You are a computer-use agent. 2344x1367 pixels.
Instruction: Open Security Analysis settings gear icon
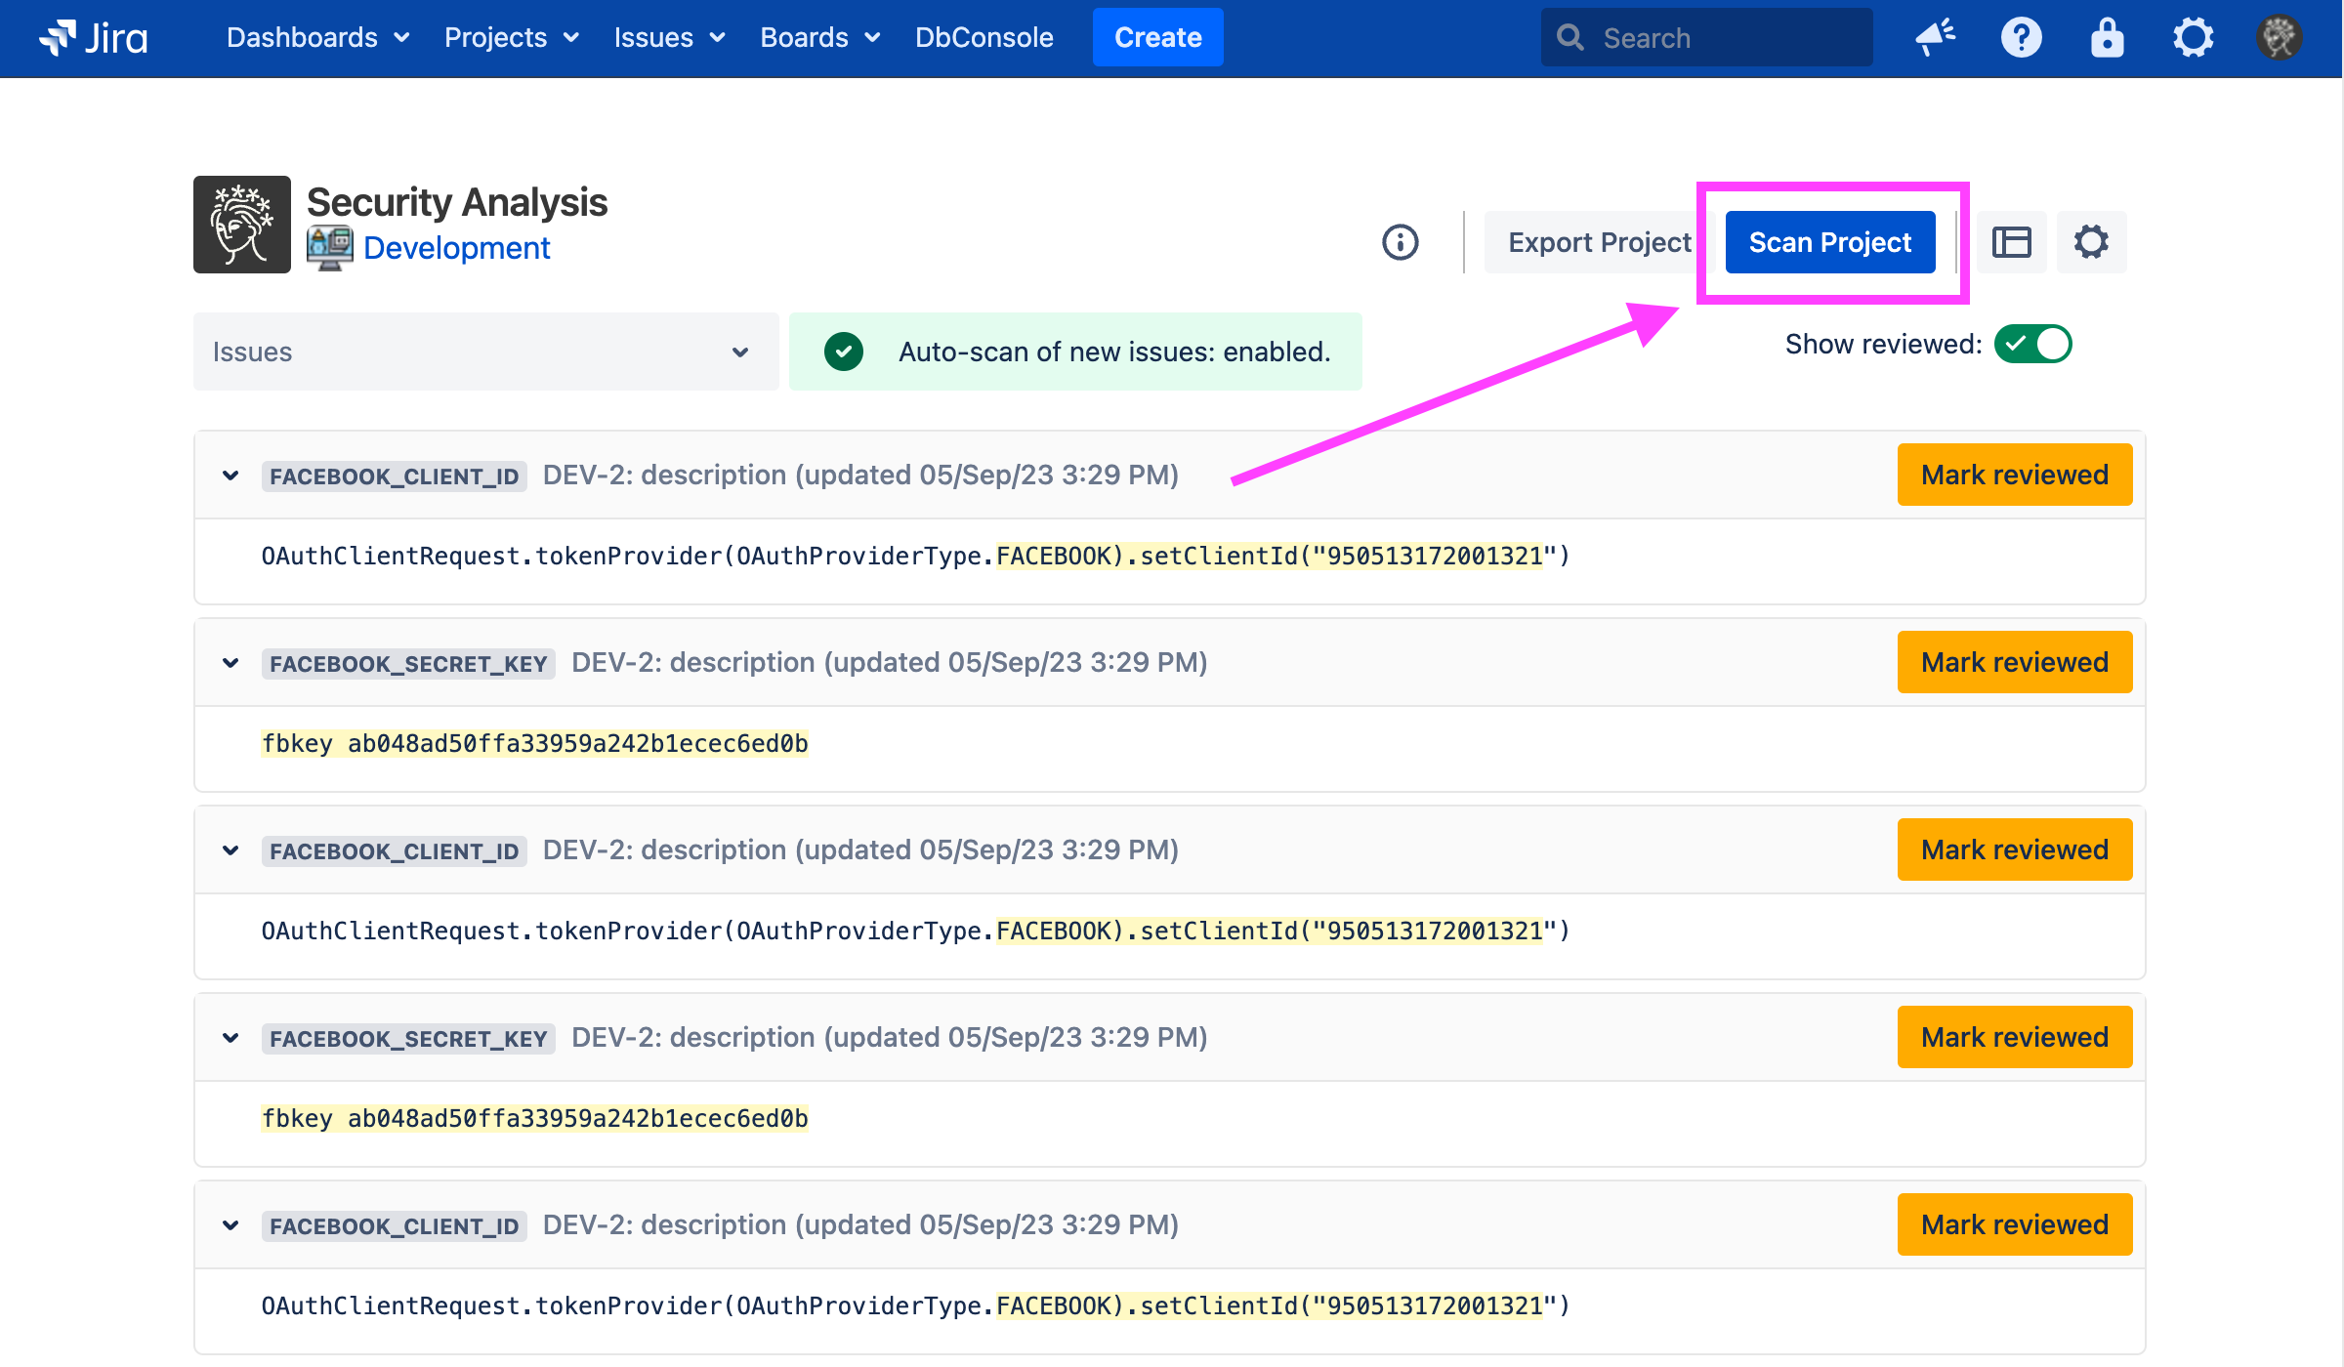point(2091,242)
